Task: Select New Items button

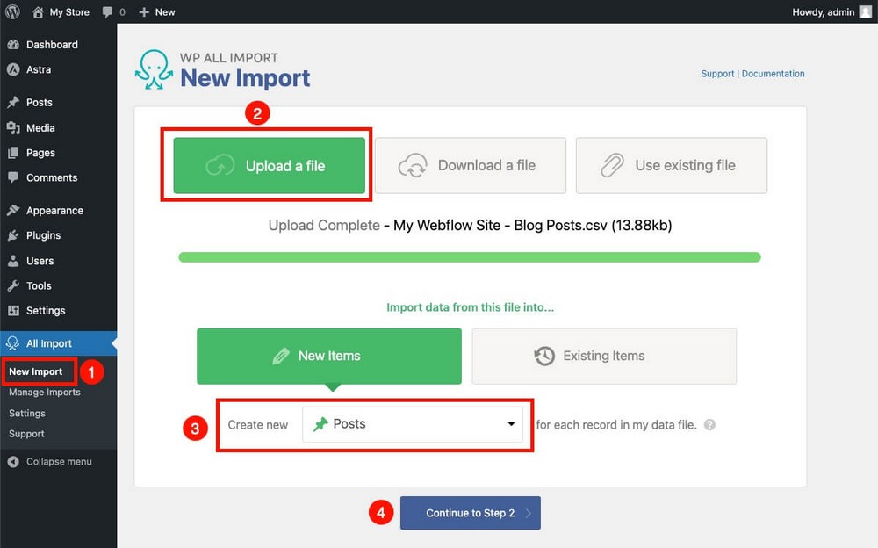Action: 329,356
